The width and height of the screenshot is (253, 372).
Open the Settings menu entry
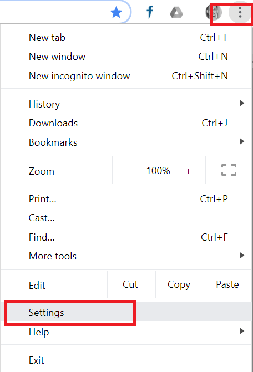(126, 313)
